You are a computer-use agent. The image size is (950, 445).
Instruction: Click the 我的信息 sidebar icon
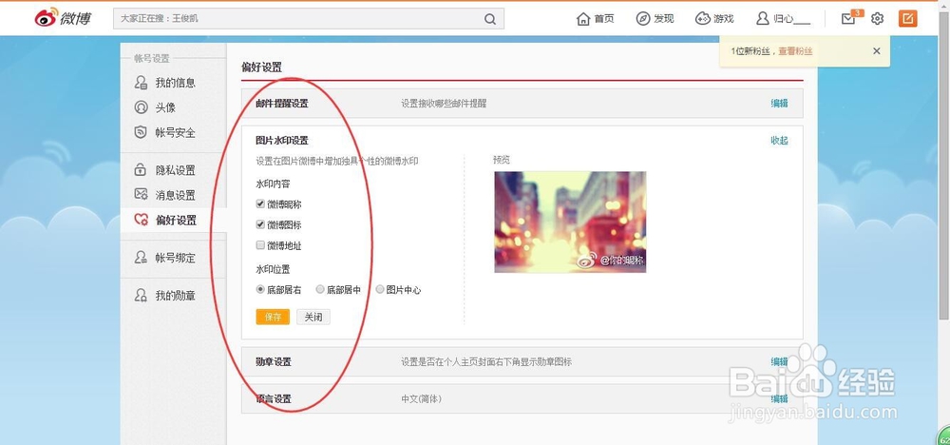tap(141, 83)
